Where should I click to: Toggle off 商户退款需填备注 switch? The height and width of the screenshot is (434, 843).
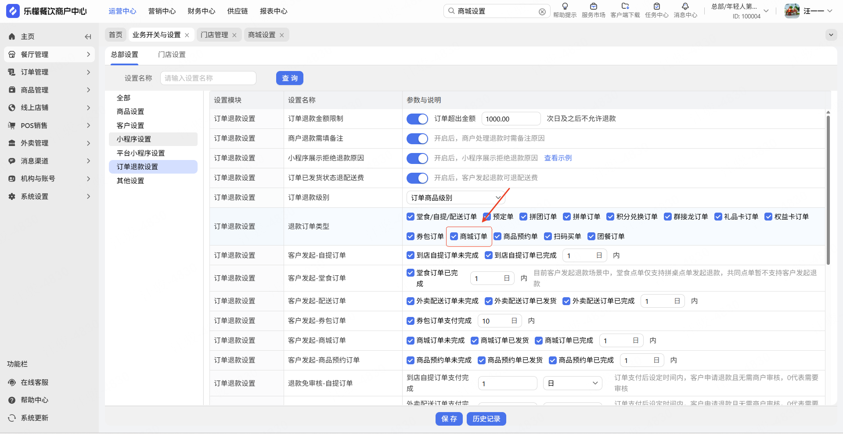click(x=417, y=139)
